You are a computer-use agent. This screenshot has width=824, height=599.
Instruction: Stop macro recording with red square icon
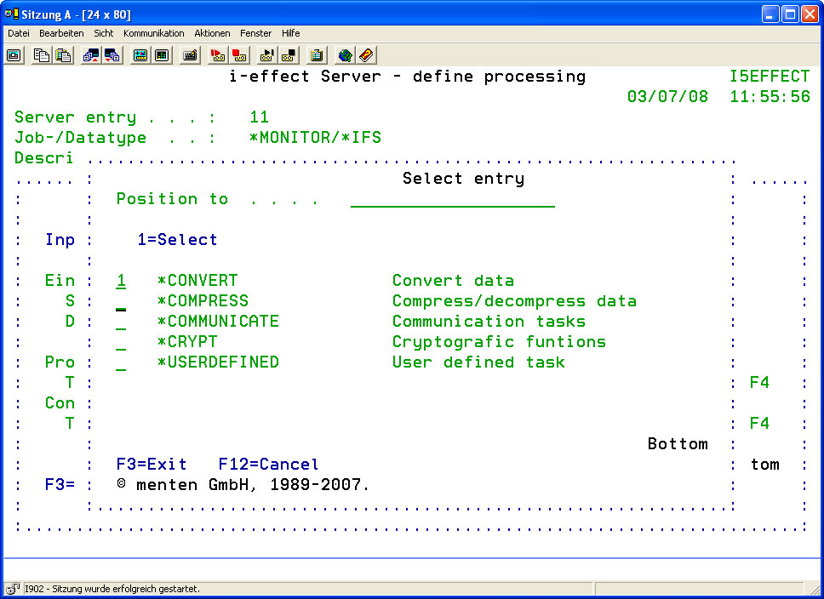point(239,55)
